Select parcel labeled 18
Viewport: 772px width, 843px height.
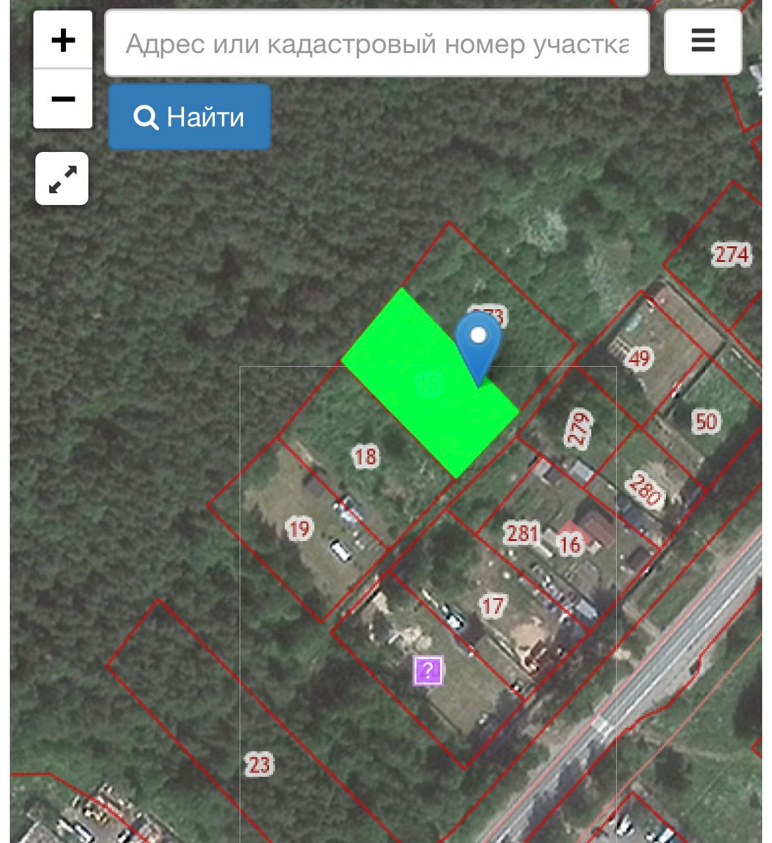coord(365,456)
